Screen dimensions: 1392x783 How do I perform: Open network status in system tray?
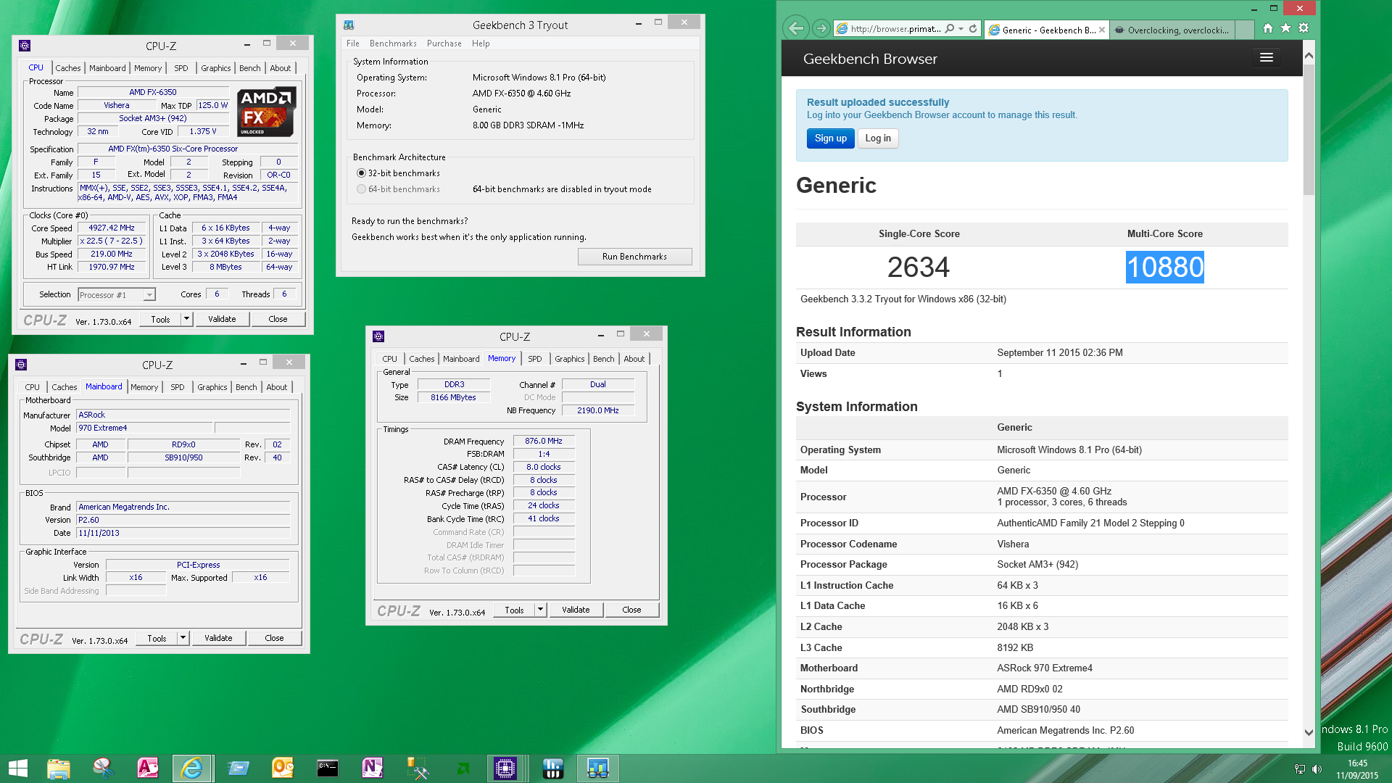(1299, 769)
